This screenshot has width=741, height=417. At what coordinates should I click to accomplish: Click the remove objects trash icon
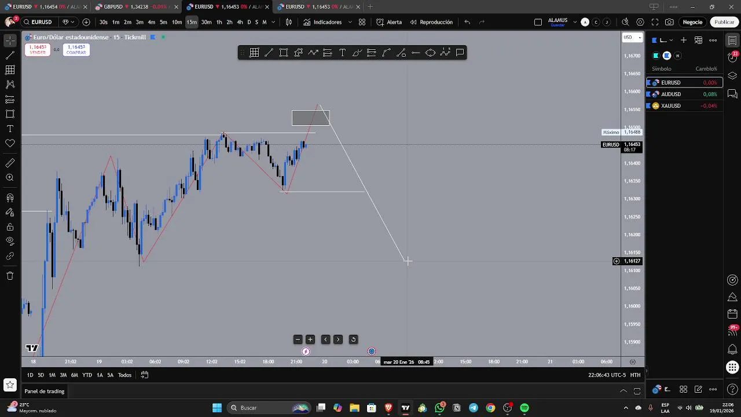[x=10, y=276]
